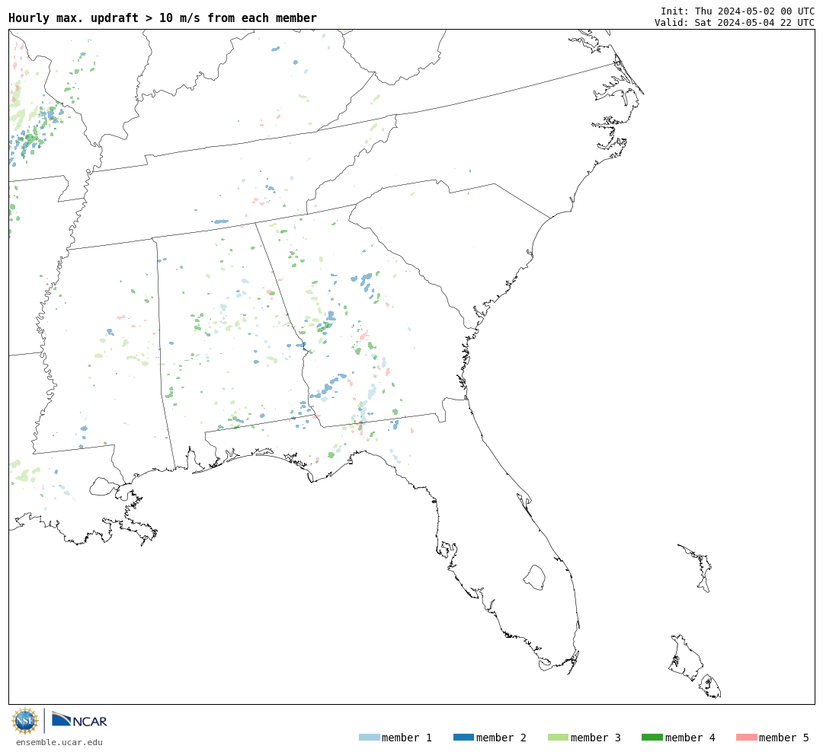Click the member 1 light blue swatch
This screenshot has width=823, height=752.
[x=369, y=738]
